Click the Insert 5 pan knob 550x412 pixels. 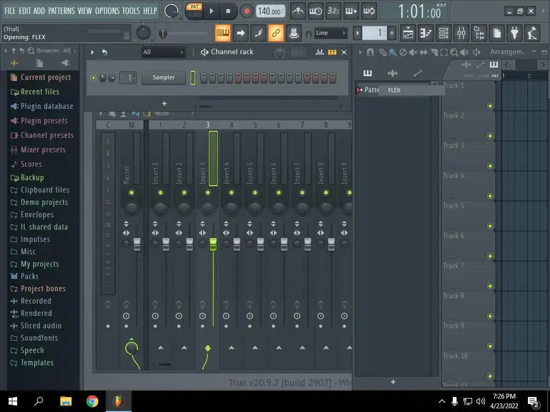tap(255, 209)
